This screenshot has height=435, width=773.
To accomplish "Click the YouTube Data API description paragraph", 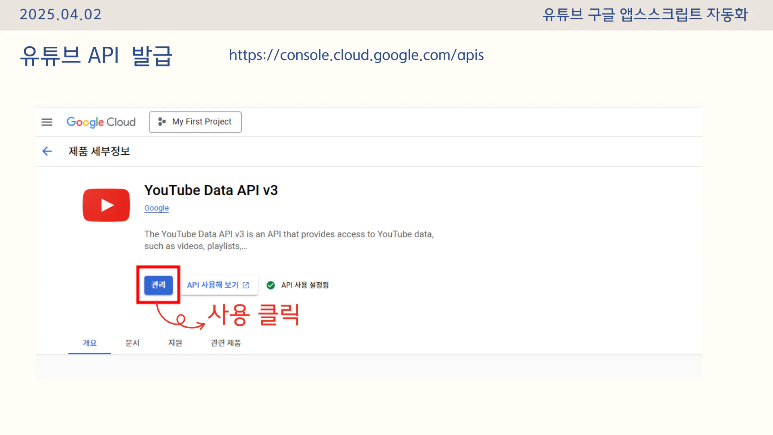I will coord(289,240).
